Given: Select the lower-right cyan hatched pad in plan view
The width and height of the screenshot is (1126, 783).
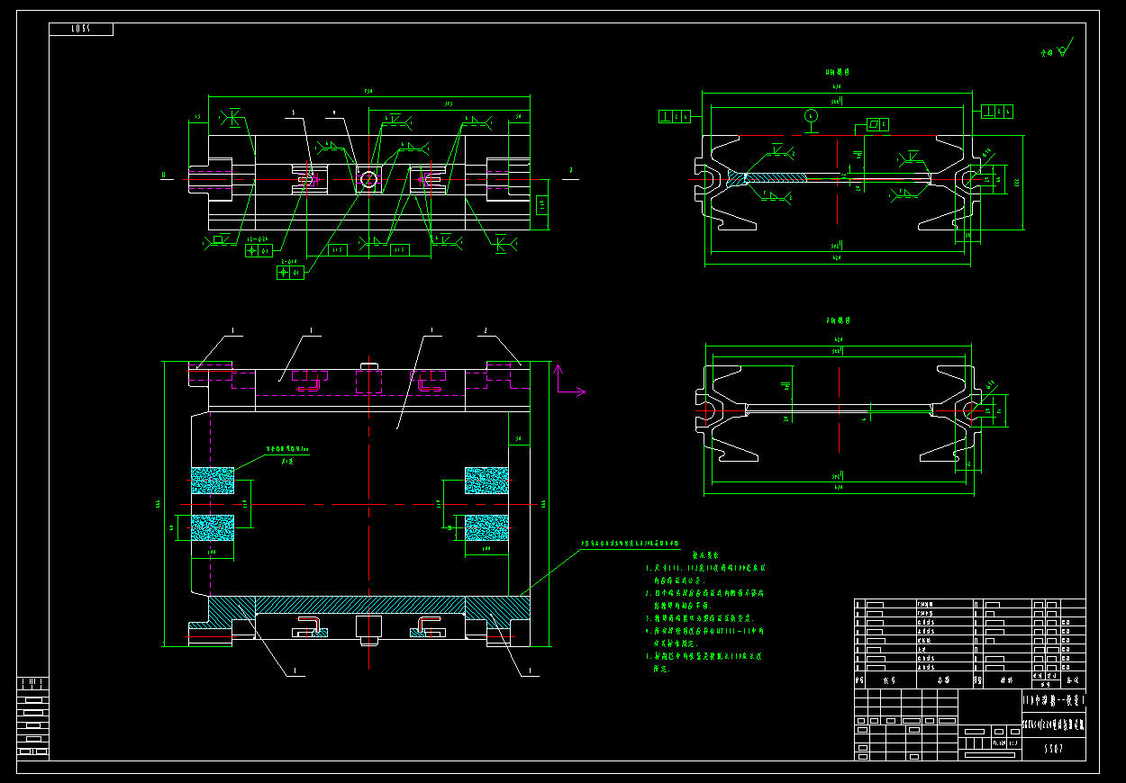Looking at the screenshot, I should click(486, 527).
